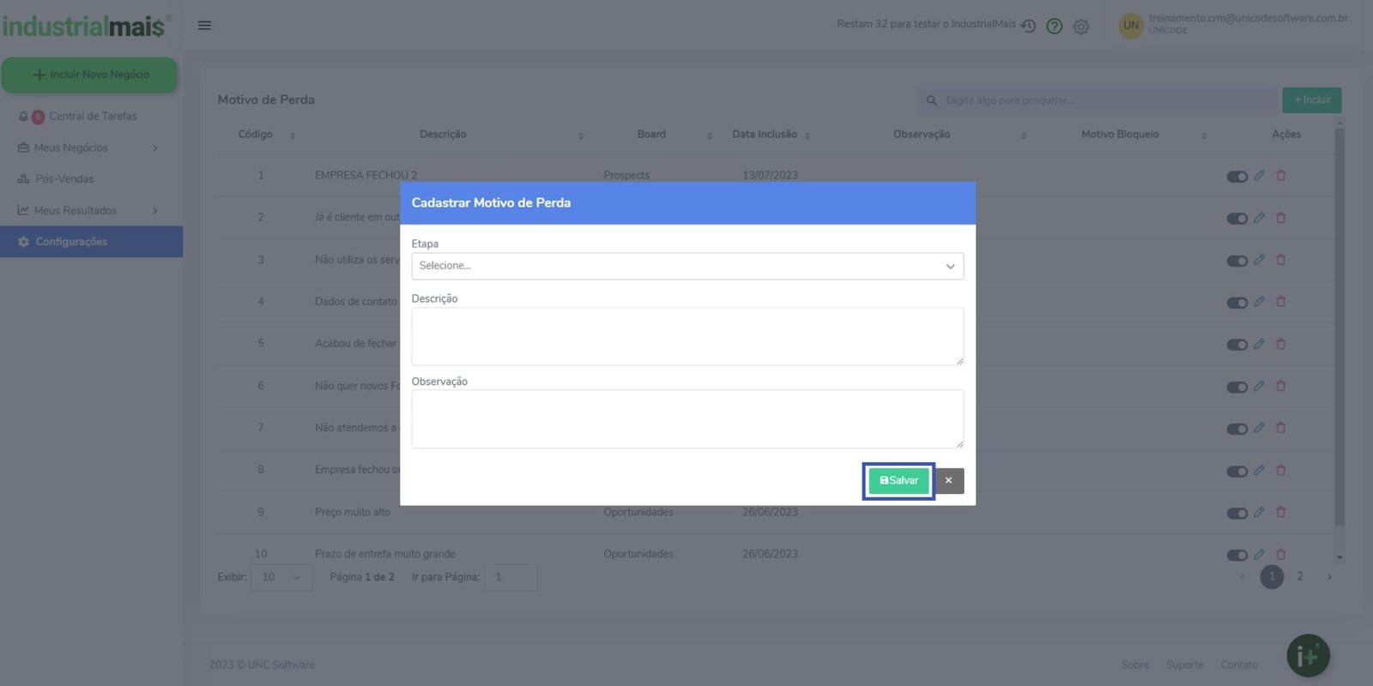Click the edit pencil for row 1

point(1259,176)
